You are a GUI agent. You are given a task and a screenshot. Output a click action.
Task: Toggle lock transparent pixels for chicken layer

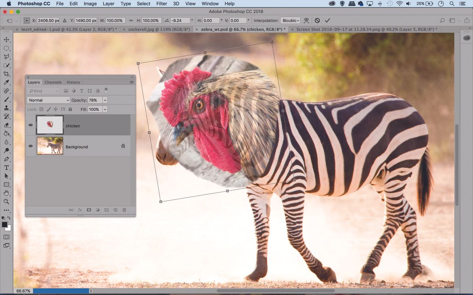(41, 109)
